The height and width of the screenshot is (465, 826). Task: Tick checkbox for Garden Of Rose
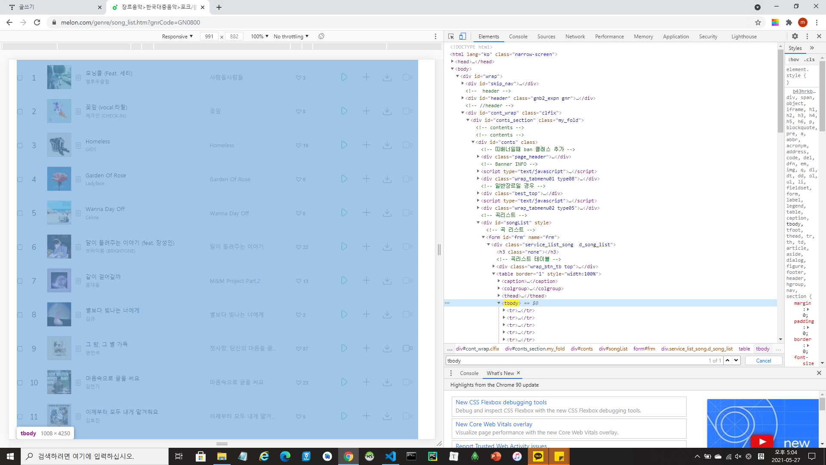(x=20, y=180)
